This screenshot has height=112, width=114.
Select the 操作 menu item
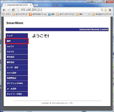click(17, 41)
